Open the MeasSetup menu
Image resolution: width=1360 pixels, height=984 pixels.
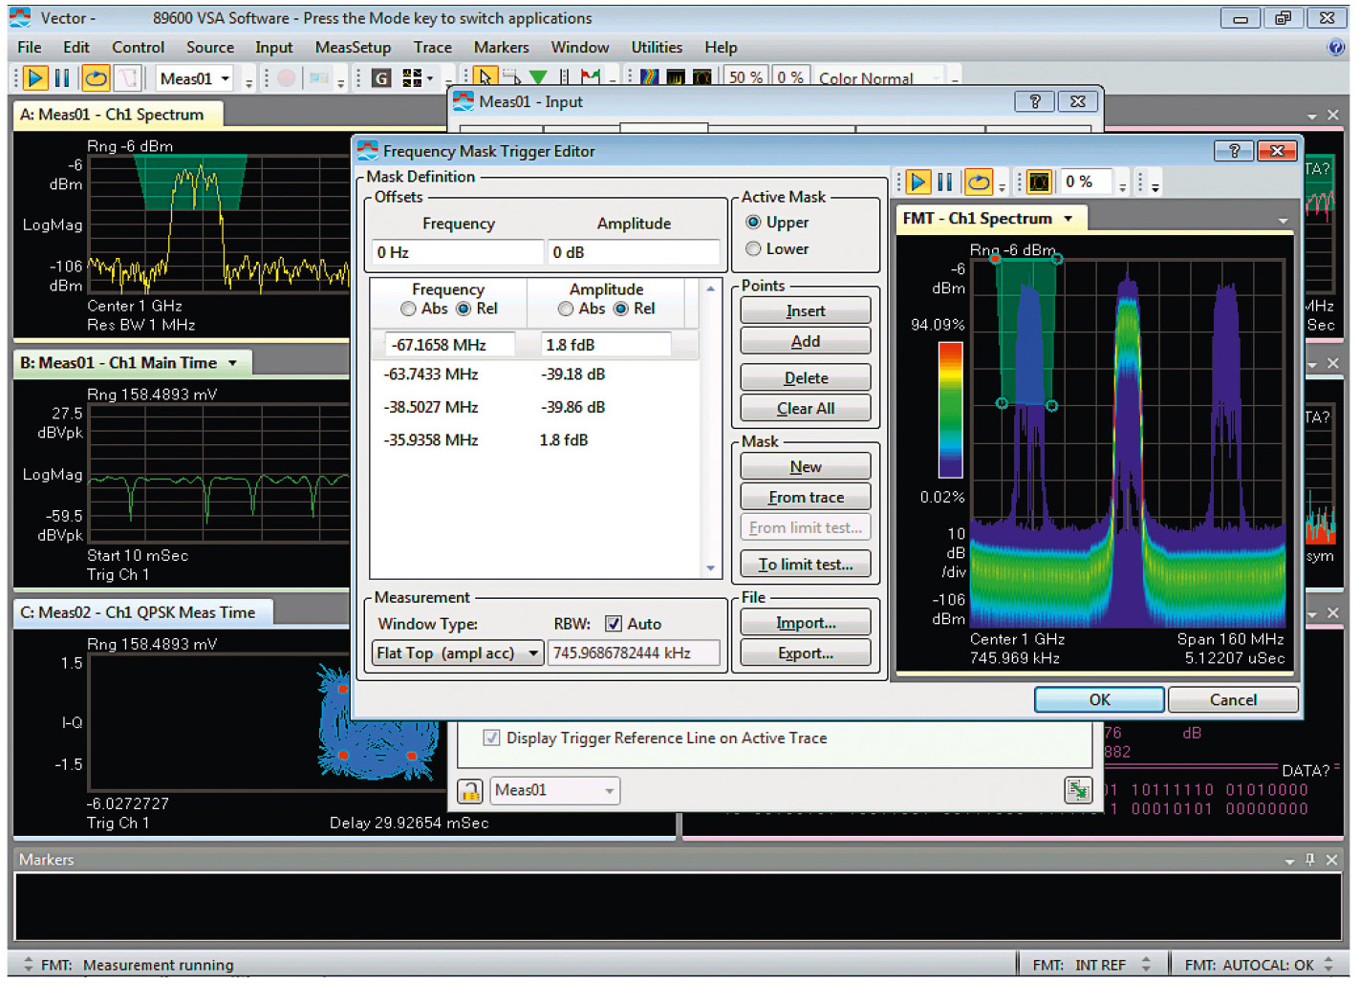[352, 47]
